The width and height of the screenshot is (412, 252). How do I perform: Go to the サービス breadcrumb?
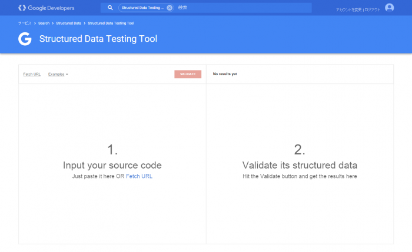pyautogui.click(x=25, y=23)
